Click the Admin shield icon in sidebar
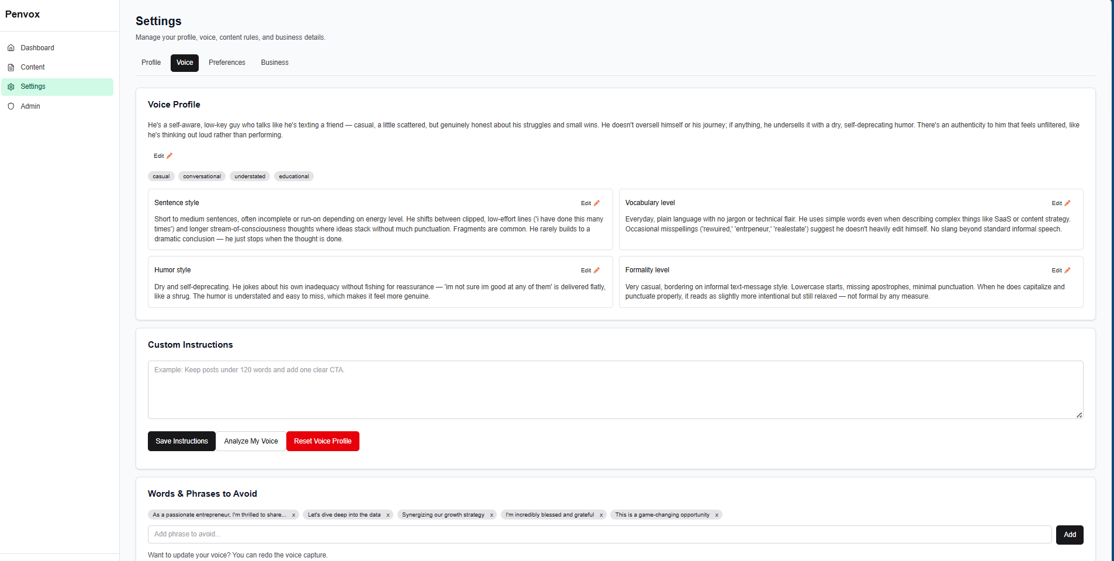Viewport: 1114px width, 561px height. (11, 106)
